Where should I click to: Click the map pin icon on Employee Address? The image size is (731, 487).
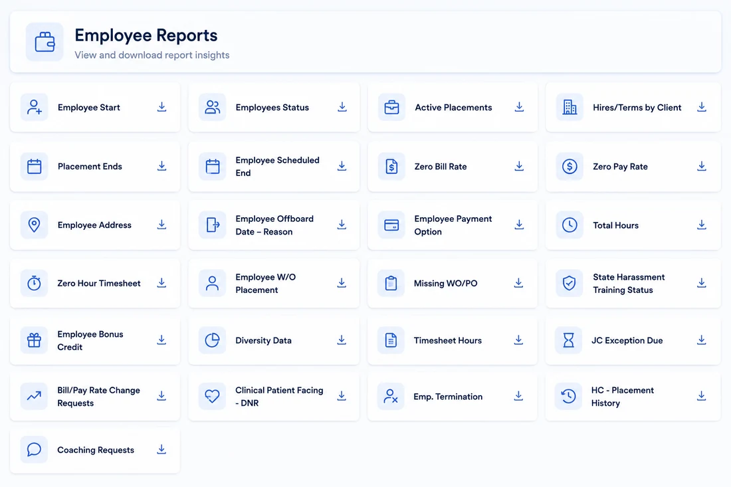pyautogui.click(x=34, y=225)
